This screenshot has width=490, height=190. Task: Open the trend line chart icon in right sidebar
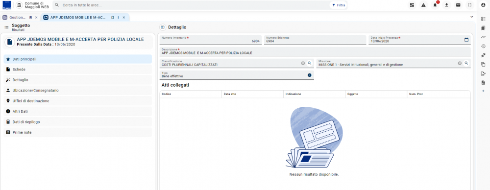[x=483, y=37]
